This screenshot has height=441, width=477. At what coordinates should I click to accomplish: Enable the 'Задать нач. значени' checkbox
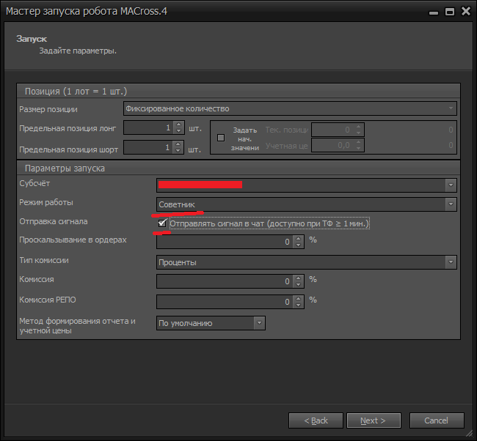[x=221, y=138]
